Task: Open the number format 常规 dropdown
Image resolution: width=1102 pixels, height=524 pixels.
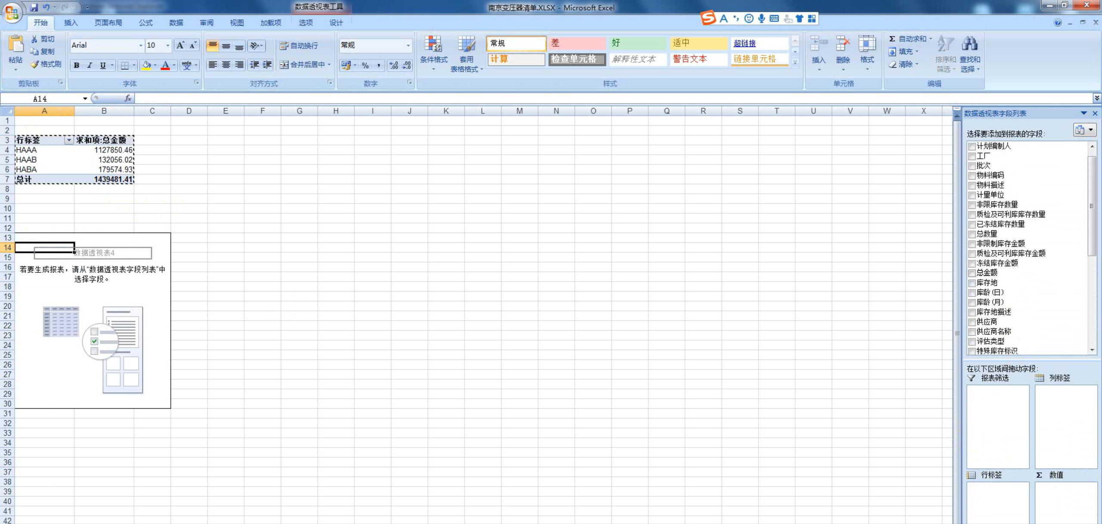Action: [408, 45]
